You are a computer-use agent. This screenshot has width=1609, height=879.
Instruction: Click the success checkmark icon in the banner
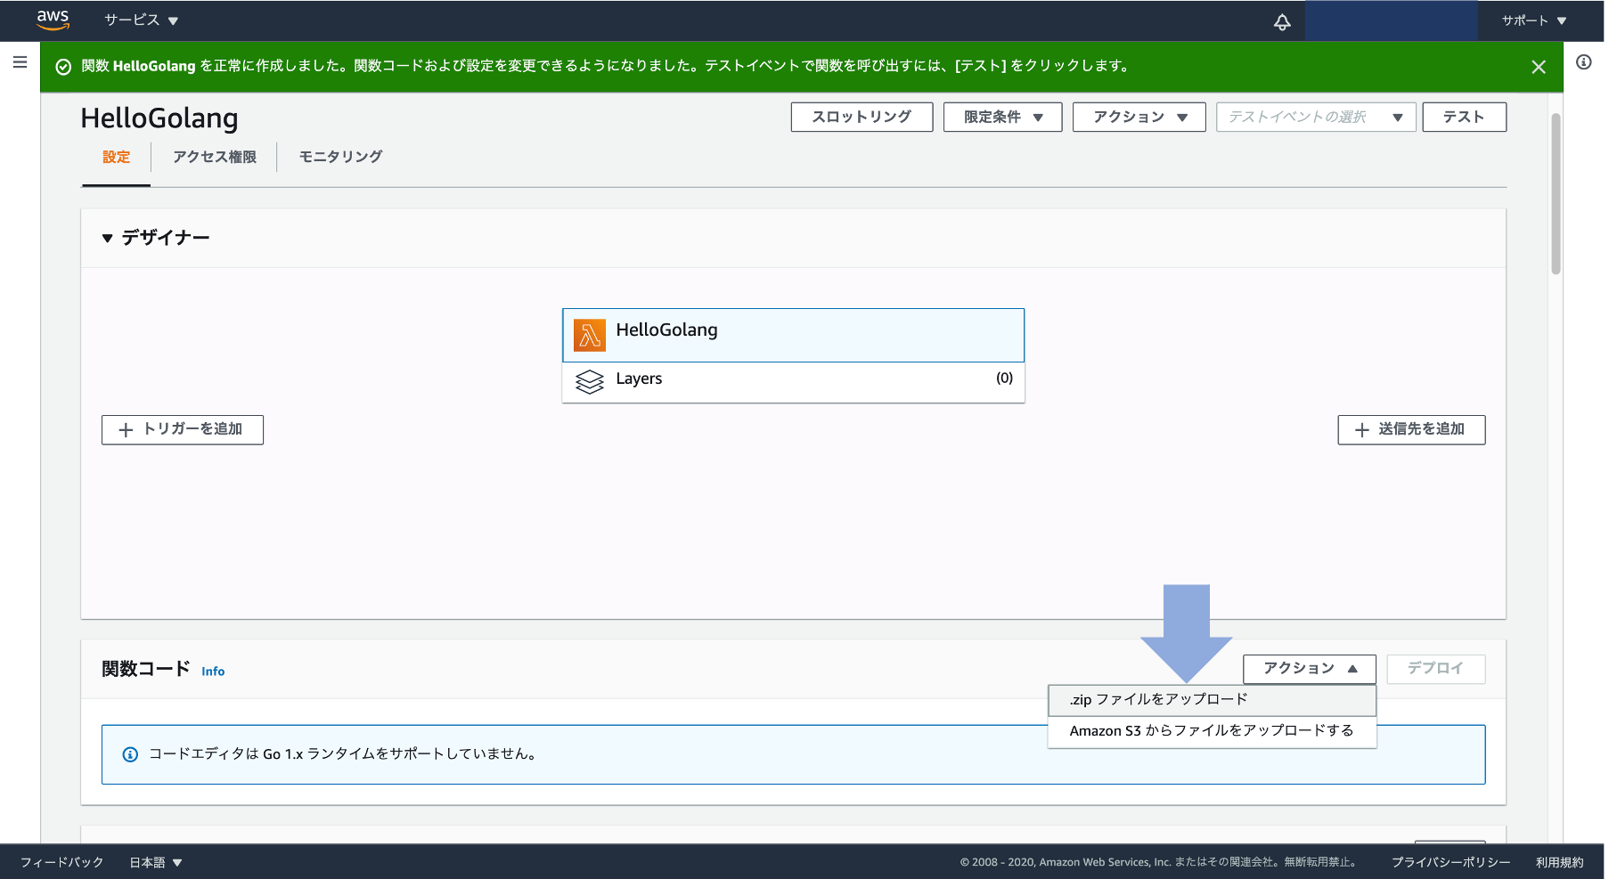[x=63, y=67]
